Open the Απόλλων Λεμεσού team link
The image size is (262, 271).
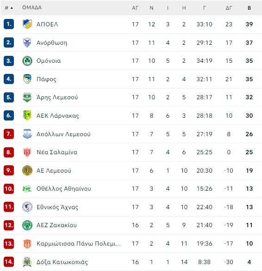point(63,134)
